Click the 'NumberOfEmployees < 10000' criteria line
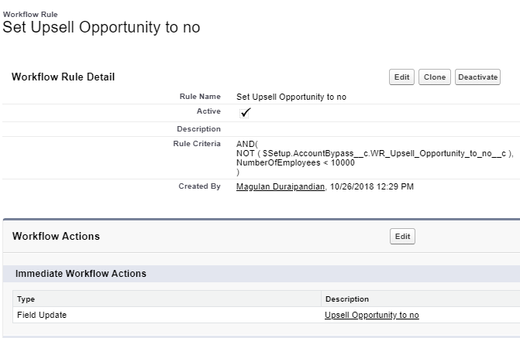 (295, 163)
